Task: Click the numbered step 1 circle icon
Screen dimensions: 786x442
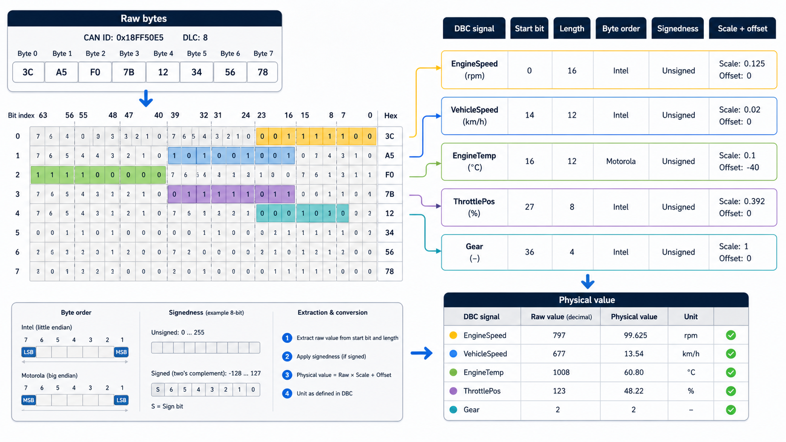Action: [x=287, y=338]
